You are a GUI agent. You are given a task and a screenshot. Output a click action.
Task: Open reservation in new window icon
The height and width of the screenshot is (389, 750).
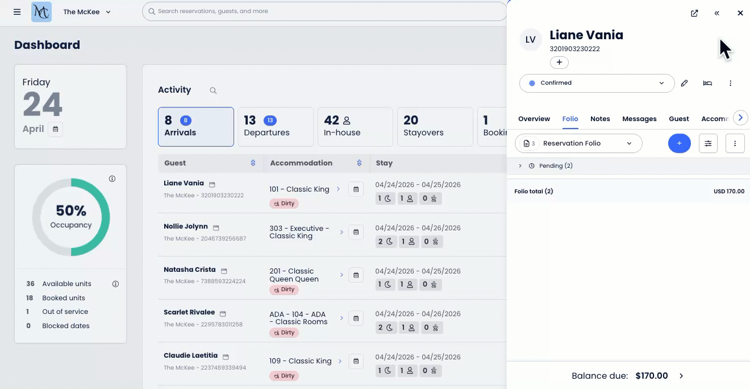tap(694, 13)
